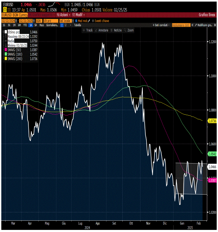
Task: Uncheck the Med mob checkbox
Action: point(76,21)
